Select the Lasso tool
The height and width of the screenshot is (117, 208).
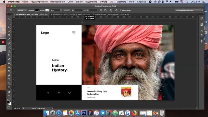pyautogui.click(x=9, y=27)
